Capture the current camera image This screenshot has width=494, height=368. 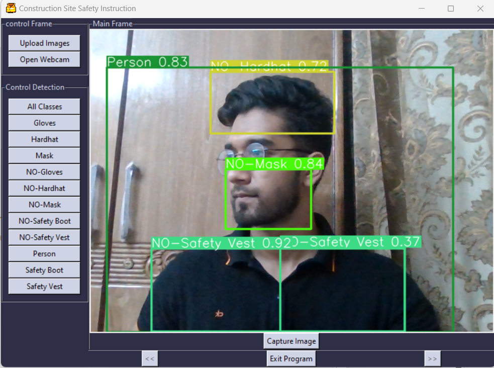pos(291,341)
